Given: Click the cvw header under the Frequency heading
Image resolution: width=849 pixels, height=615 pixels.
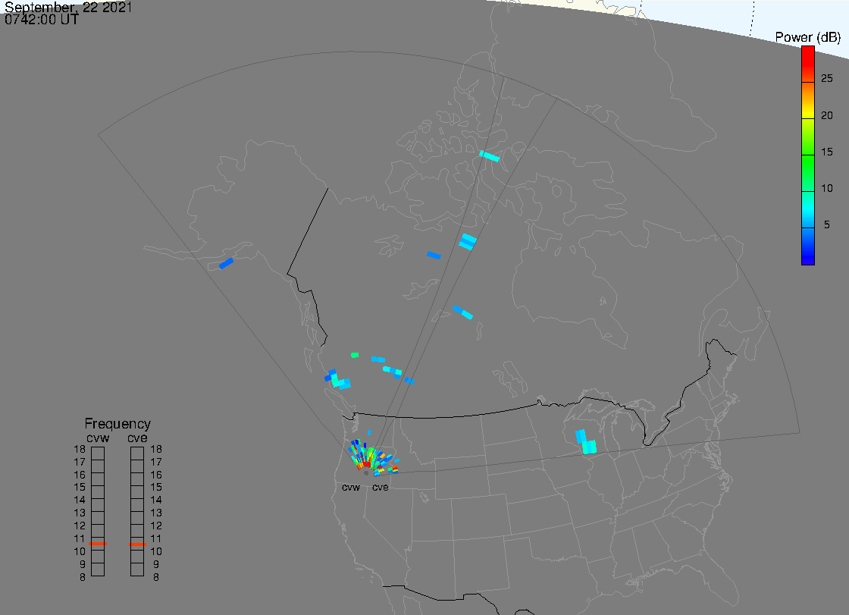Looking at the screenshot, I should tap(98, 437).
